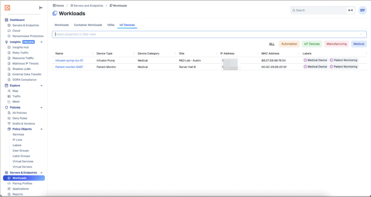Open the Map view
The height and width of the screenshot is (197, 371).
[x=15, y=91]
